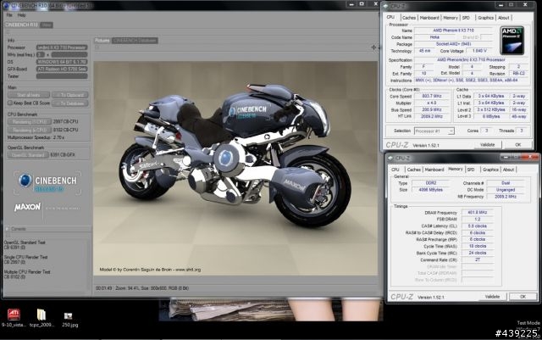Click the Processor info field in Cinebench
542x340 pixels.
point(62,47)
